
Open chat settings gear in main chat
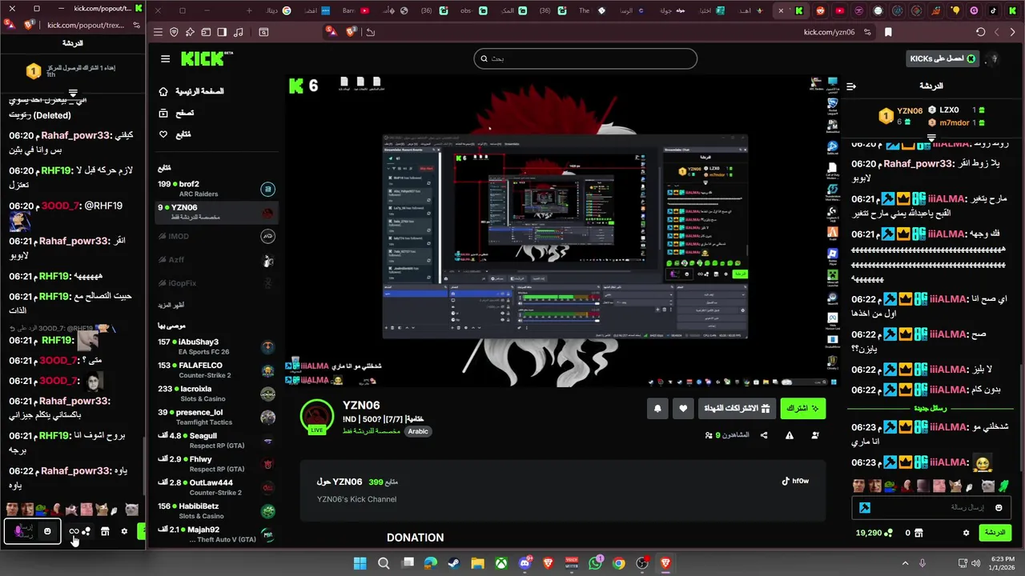pos(967,533)
